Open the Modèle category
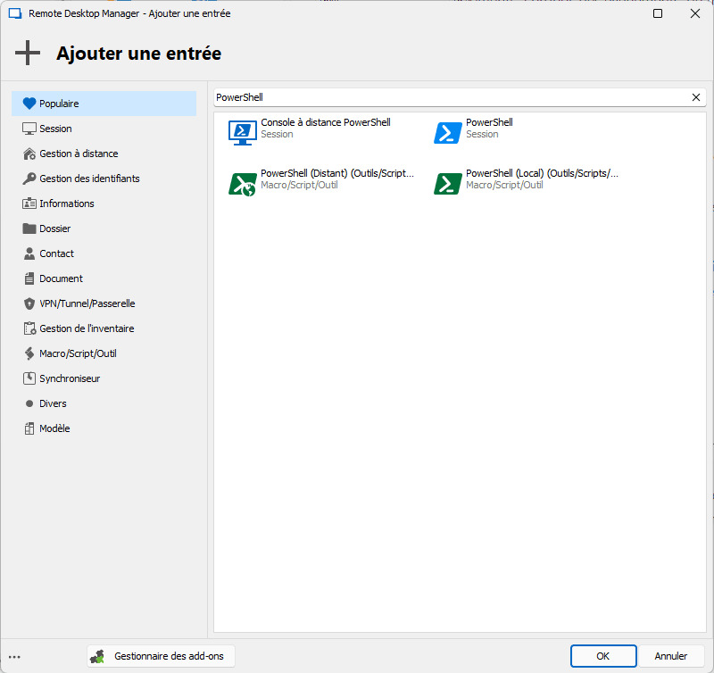Image resolution: width=714 pixels, height=673 pixels. coord(54,428)
